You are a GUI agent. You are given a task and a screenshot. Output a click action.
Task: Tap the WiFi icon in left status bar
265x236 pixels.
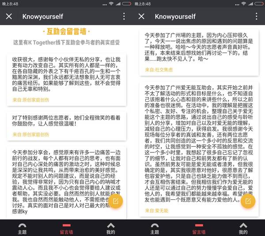click(x=111, y=4)
